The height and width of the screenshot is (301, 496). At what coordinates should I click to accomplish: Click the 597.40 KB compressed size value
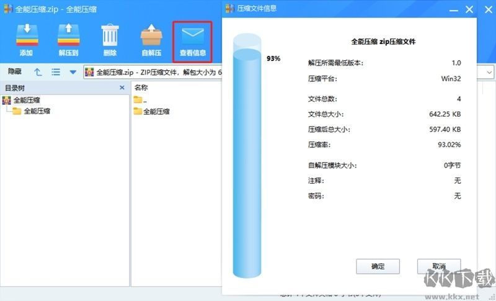coord(445,129)
